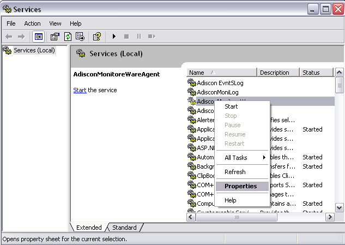Click 'bles Cli…' description cell
This screenshot has width=345, height=245.
[x=282, y=176]
